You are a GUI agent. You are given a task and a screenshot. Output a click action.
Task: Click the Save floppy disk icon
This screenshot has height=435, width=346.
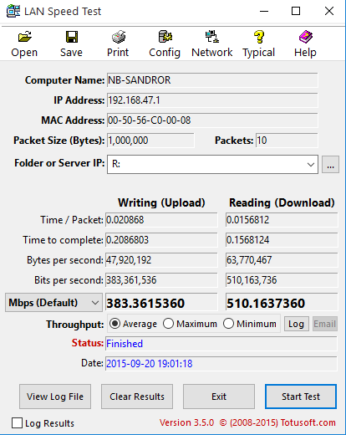coord(72,37)
